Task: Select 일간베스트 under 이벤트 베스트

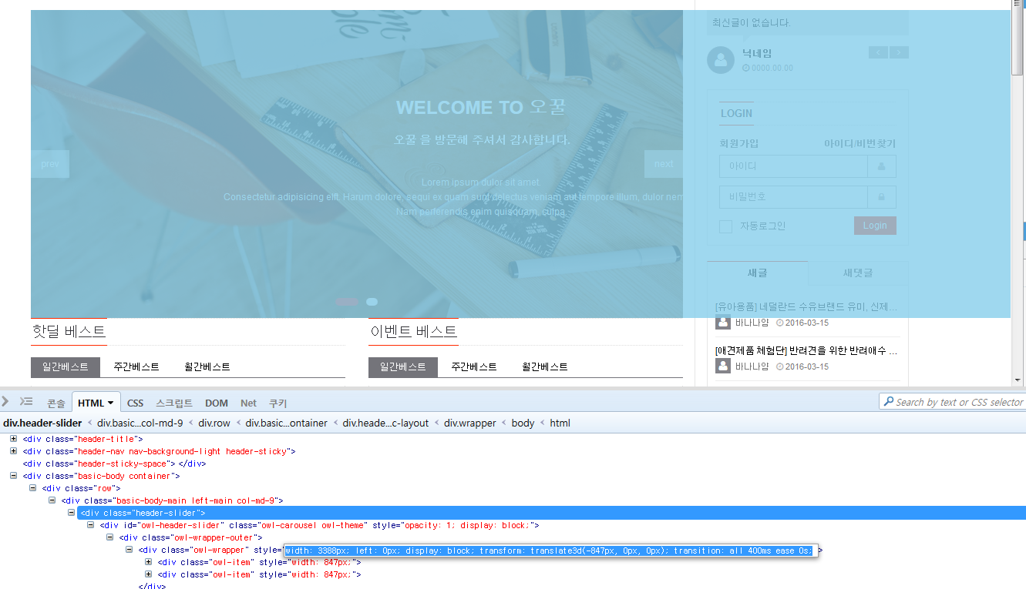Action: pos(403,367)
